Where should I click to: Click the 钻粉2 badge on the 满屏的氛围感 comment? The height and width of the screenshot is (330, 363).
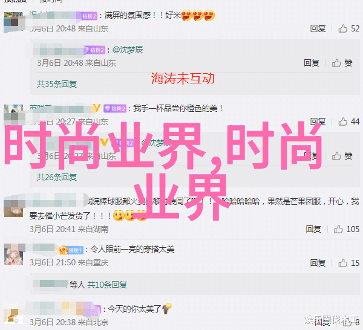(90, 16)
